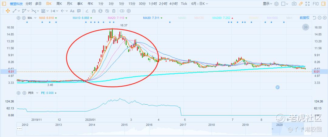The height and width of the screenshot is (137, 328).
Task: Remove the MA indicator with X icon
Action: point(24,18)
